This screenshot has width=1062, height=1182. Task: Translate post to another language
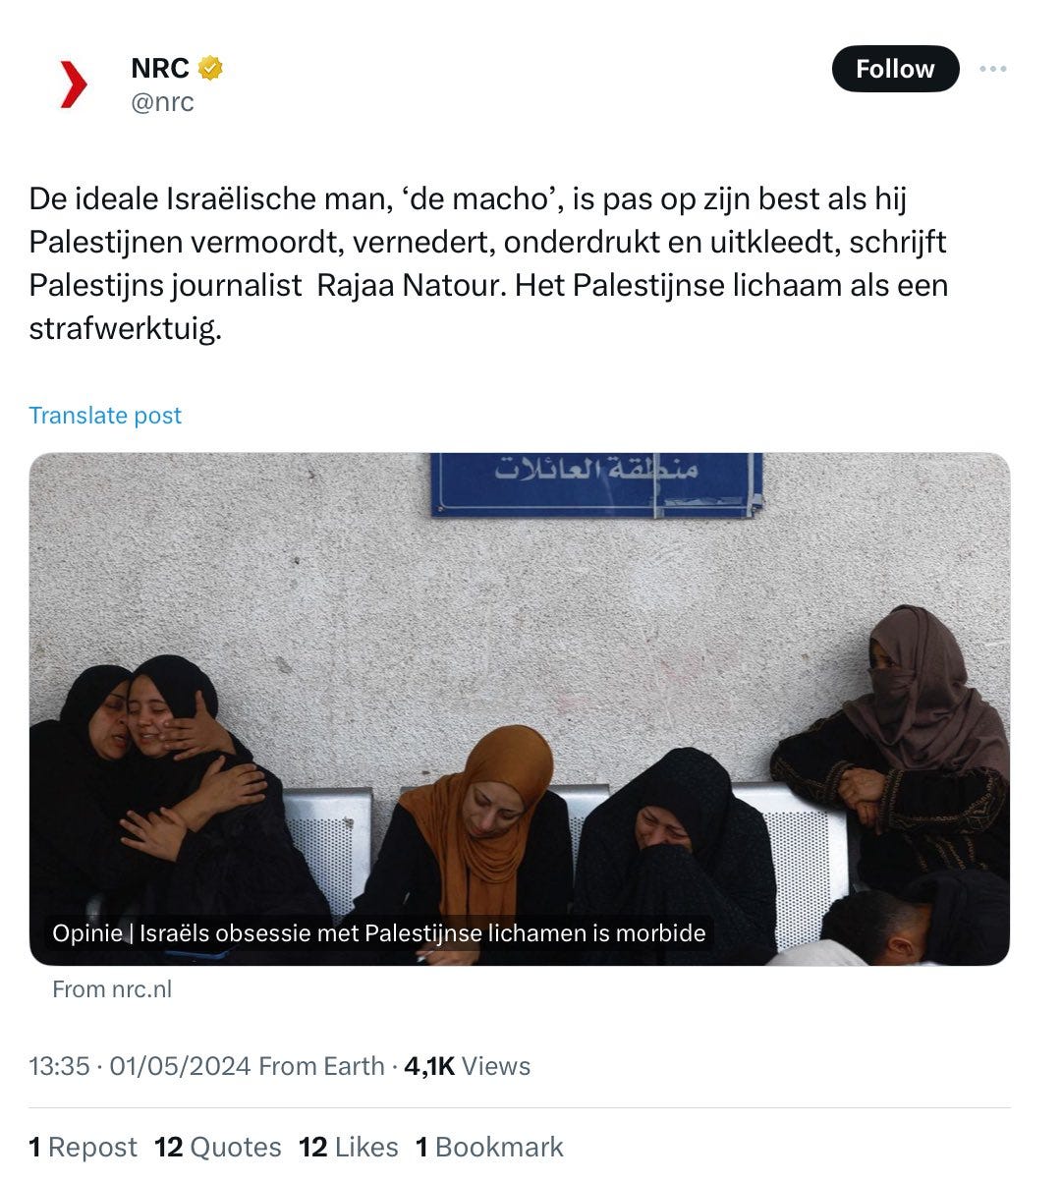tap(105, 416)
